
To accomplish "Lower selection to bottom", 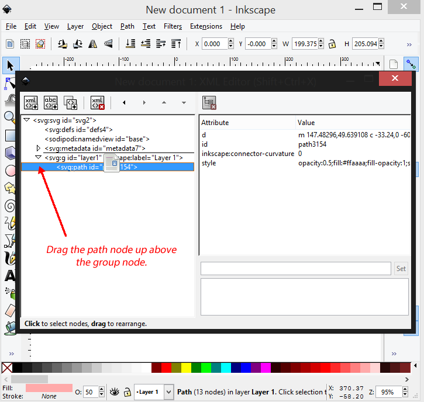I will pos(130,44).
